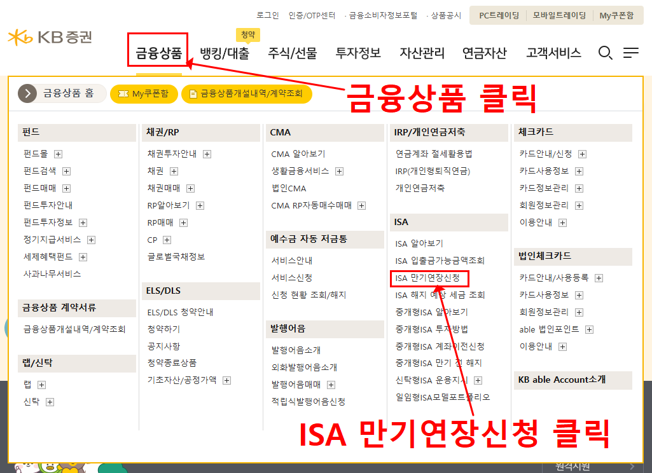
Task: Expand the 랩 plus icon
Action: [x=41, y=385]
